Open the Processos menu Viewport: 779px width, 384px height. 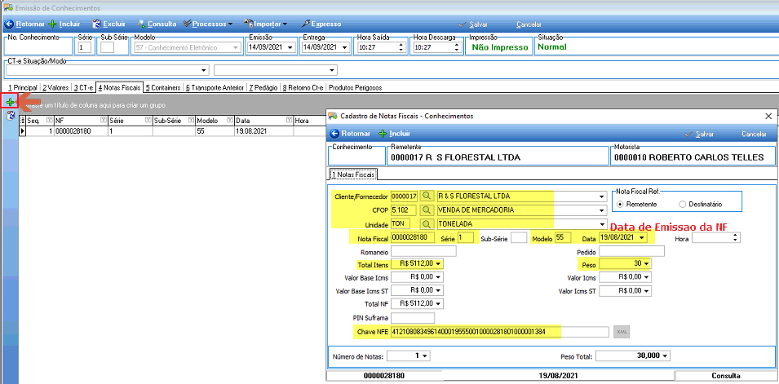click(208, 24)
